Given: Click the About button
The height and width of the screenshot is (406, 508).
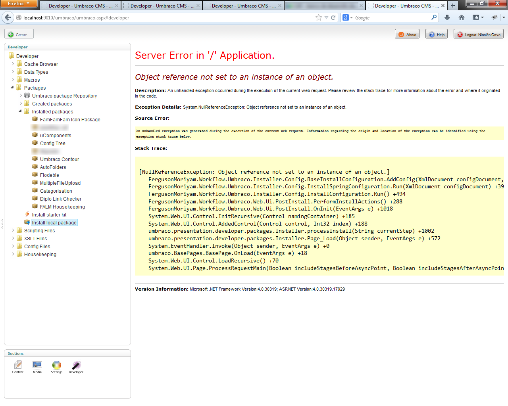Looking at the screenshot, I should 407,34.
